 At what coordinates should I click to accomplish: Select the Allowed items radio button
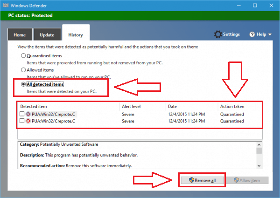[23, 70]
